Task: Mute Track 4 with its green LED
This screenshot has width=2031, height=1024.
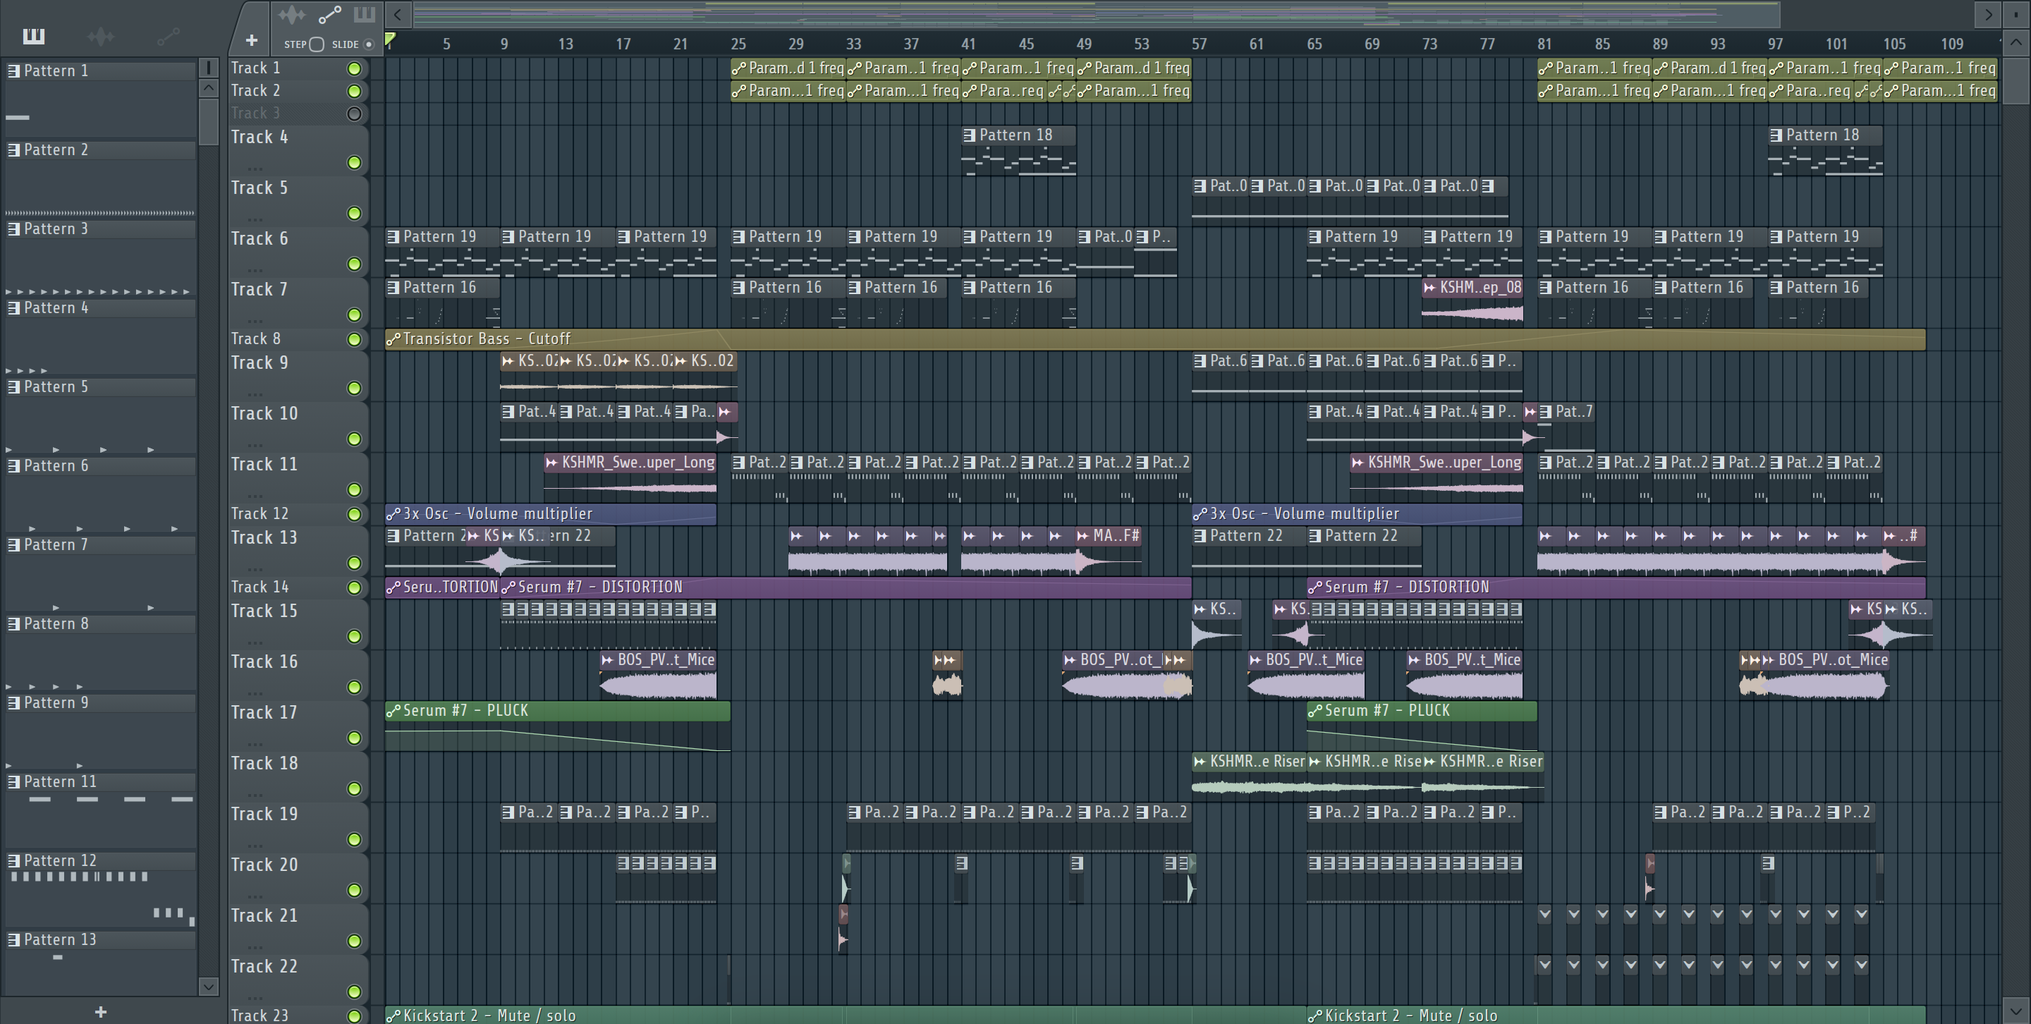Action: coord(355,162)
